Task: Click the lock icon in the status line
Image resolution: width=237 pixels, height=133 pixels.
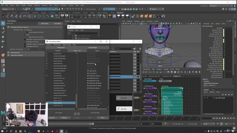Action: click(x=59, y=9)
